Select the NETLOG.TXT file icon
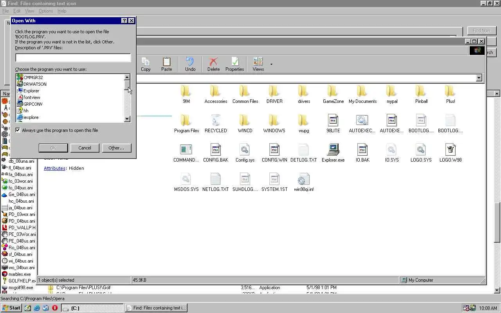The image size is (501, 313). click(216, 182)
